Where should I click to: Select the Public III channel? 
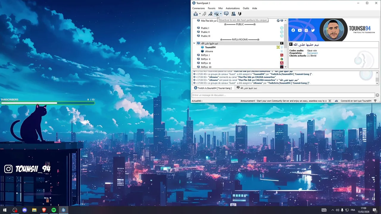click(x=206, y=36)
